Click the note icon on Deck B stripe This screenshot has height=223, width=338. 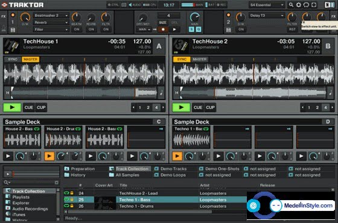tap(330, 93)
